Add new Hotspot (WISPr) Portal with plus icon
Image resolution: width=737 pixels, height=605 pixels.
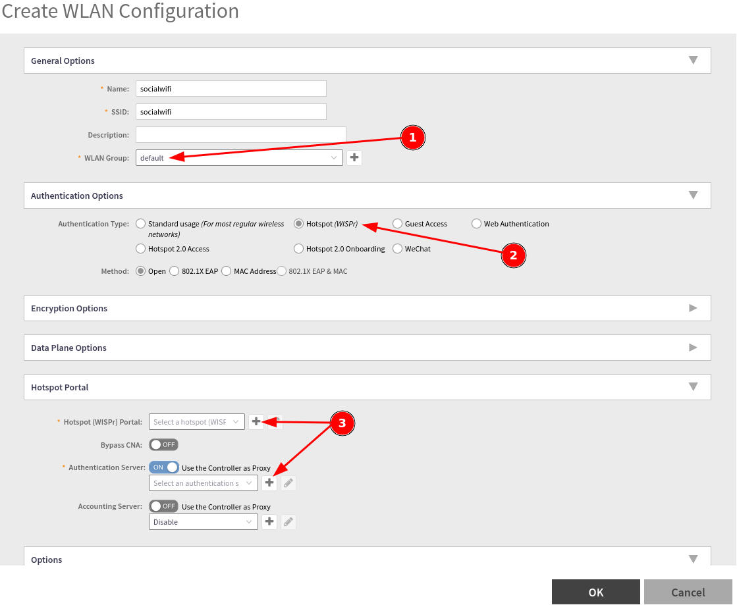[256, 422]
